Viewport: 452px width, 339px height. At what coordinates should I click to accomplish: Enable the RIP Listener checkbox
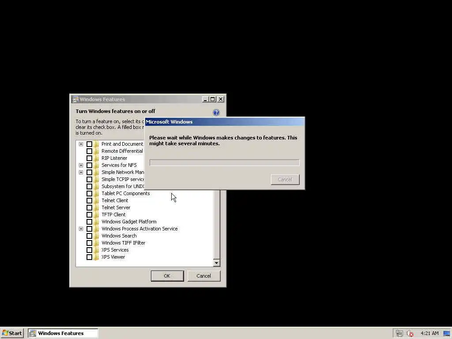click(x=89, y=158)
